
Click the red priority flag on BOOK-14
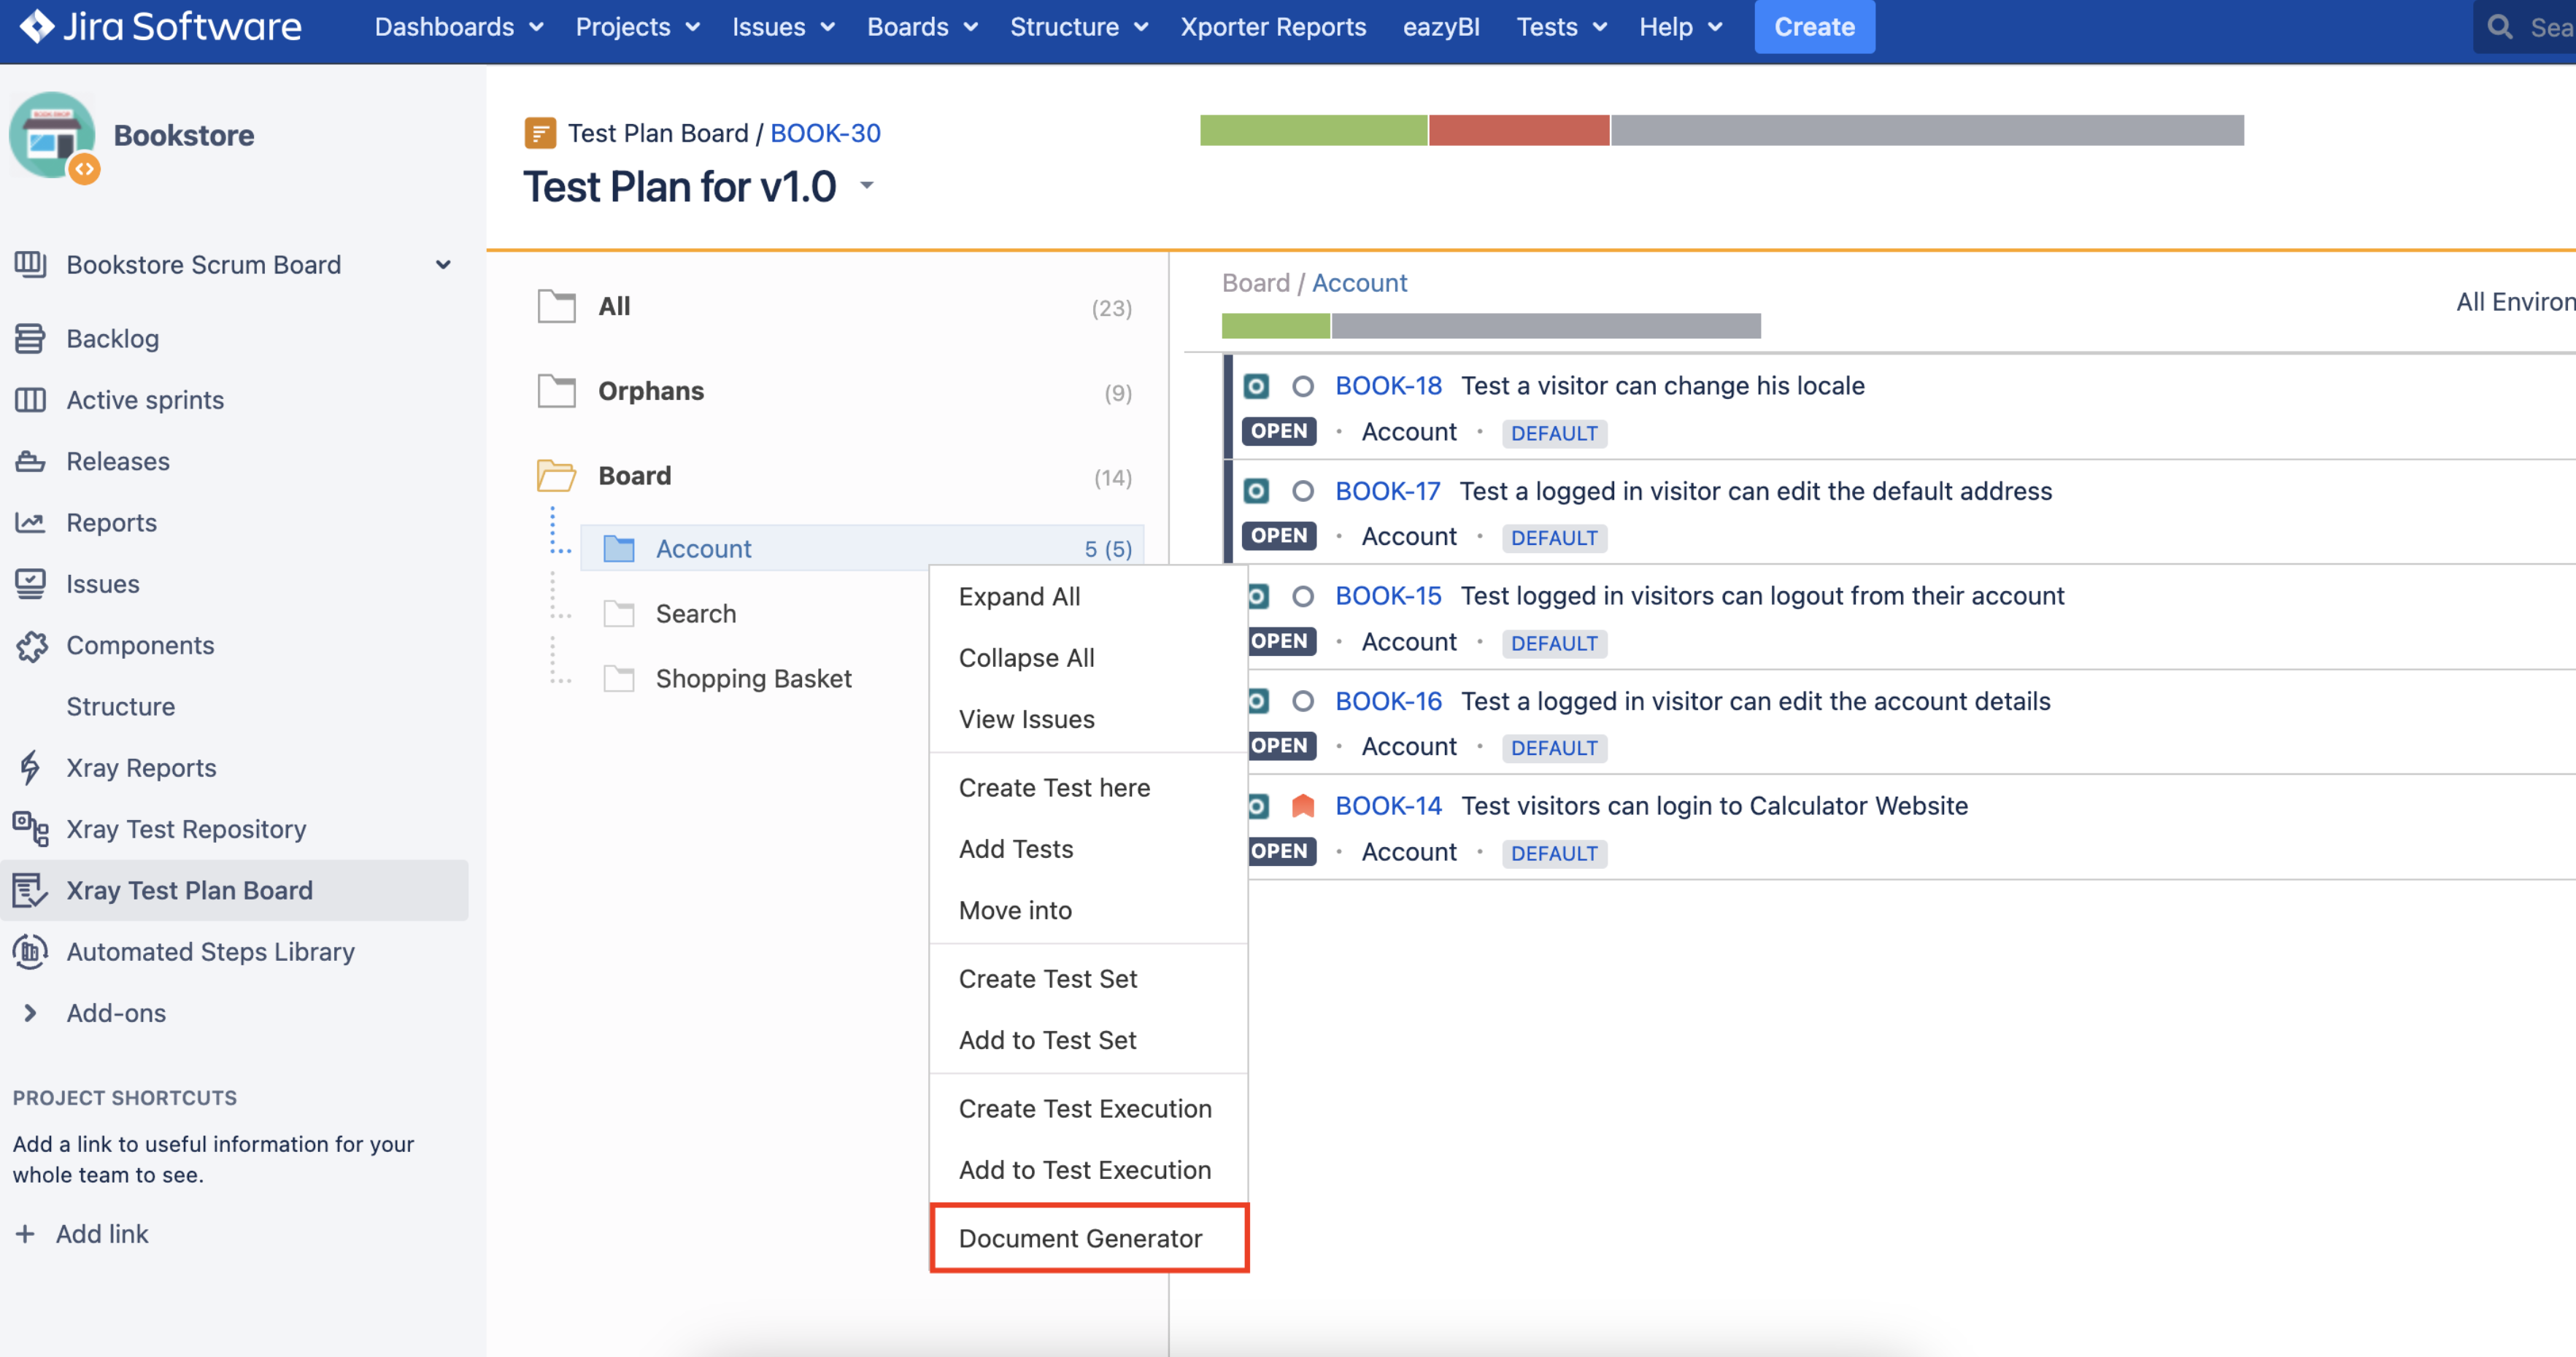click(1302, 805)
